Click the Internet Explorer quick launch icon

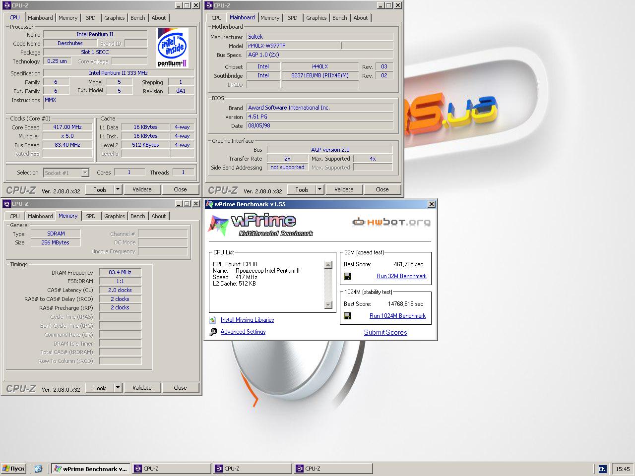38,469
